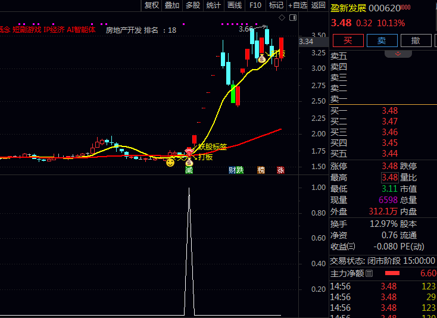Click the 返回 back button
Image resolution: width=437 pixels, height=318 pixels.
(x=319, y=5)
